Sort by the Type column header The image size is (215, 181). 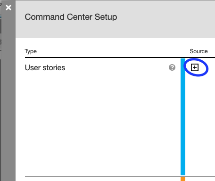(x=31, y=51)
